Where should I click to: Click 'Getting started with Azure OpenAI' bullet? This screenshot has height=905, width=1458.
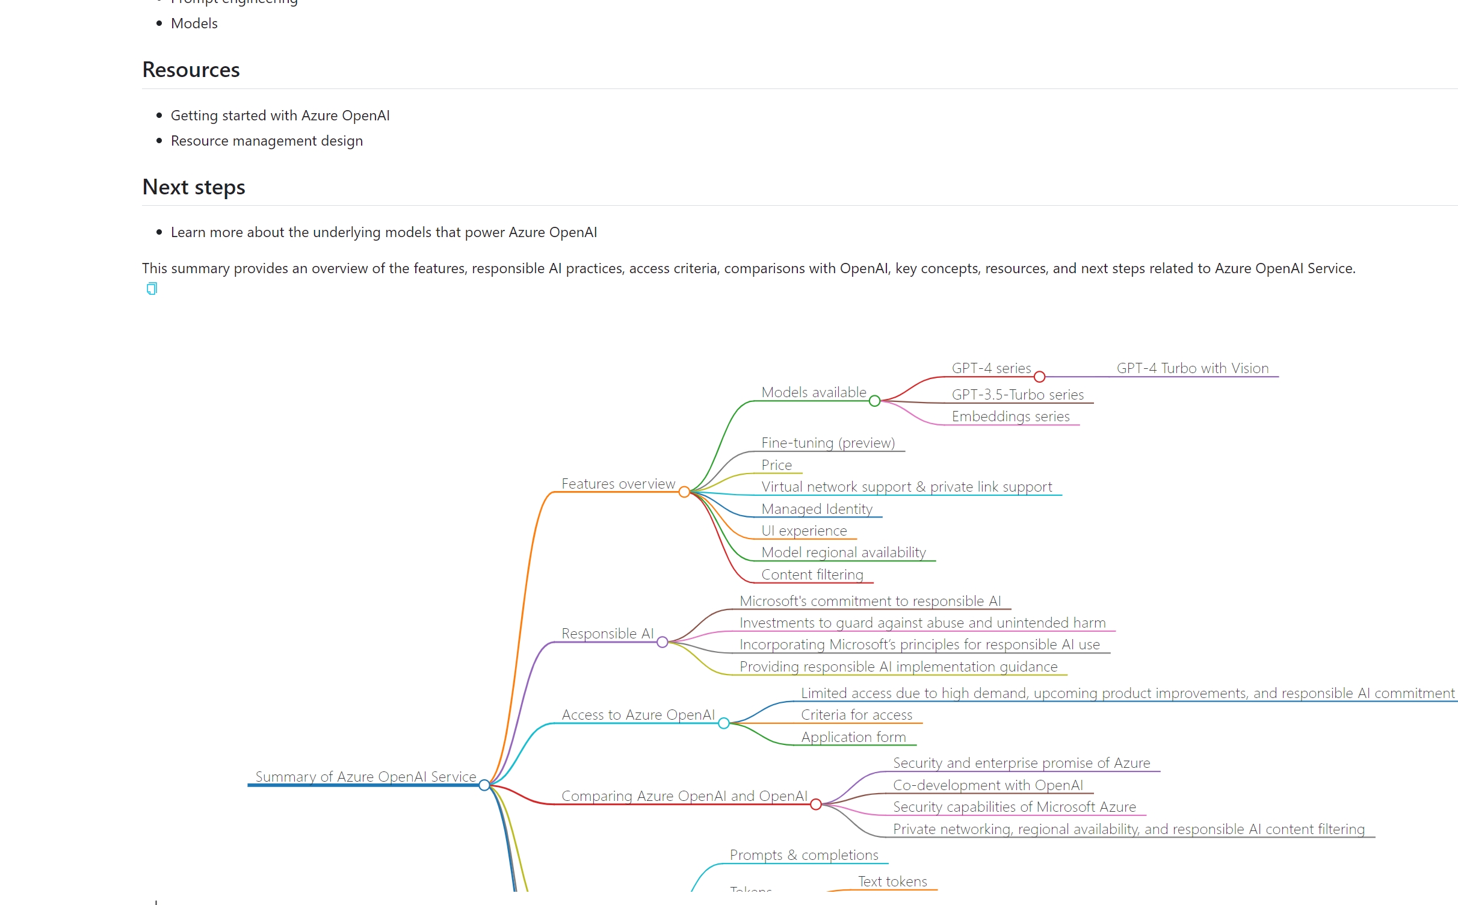280,116
